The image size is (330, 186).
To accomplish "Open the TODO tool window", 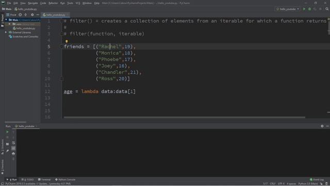I will point(27,179).
